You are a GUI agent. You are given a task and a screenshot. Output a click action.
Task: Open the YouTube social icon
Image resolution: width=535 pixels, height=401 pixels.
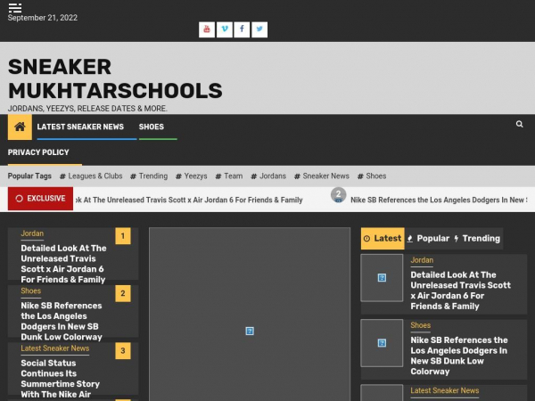point(207,29)
